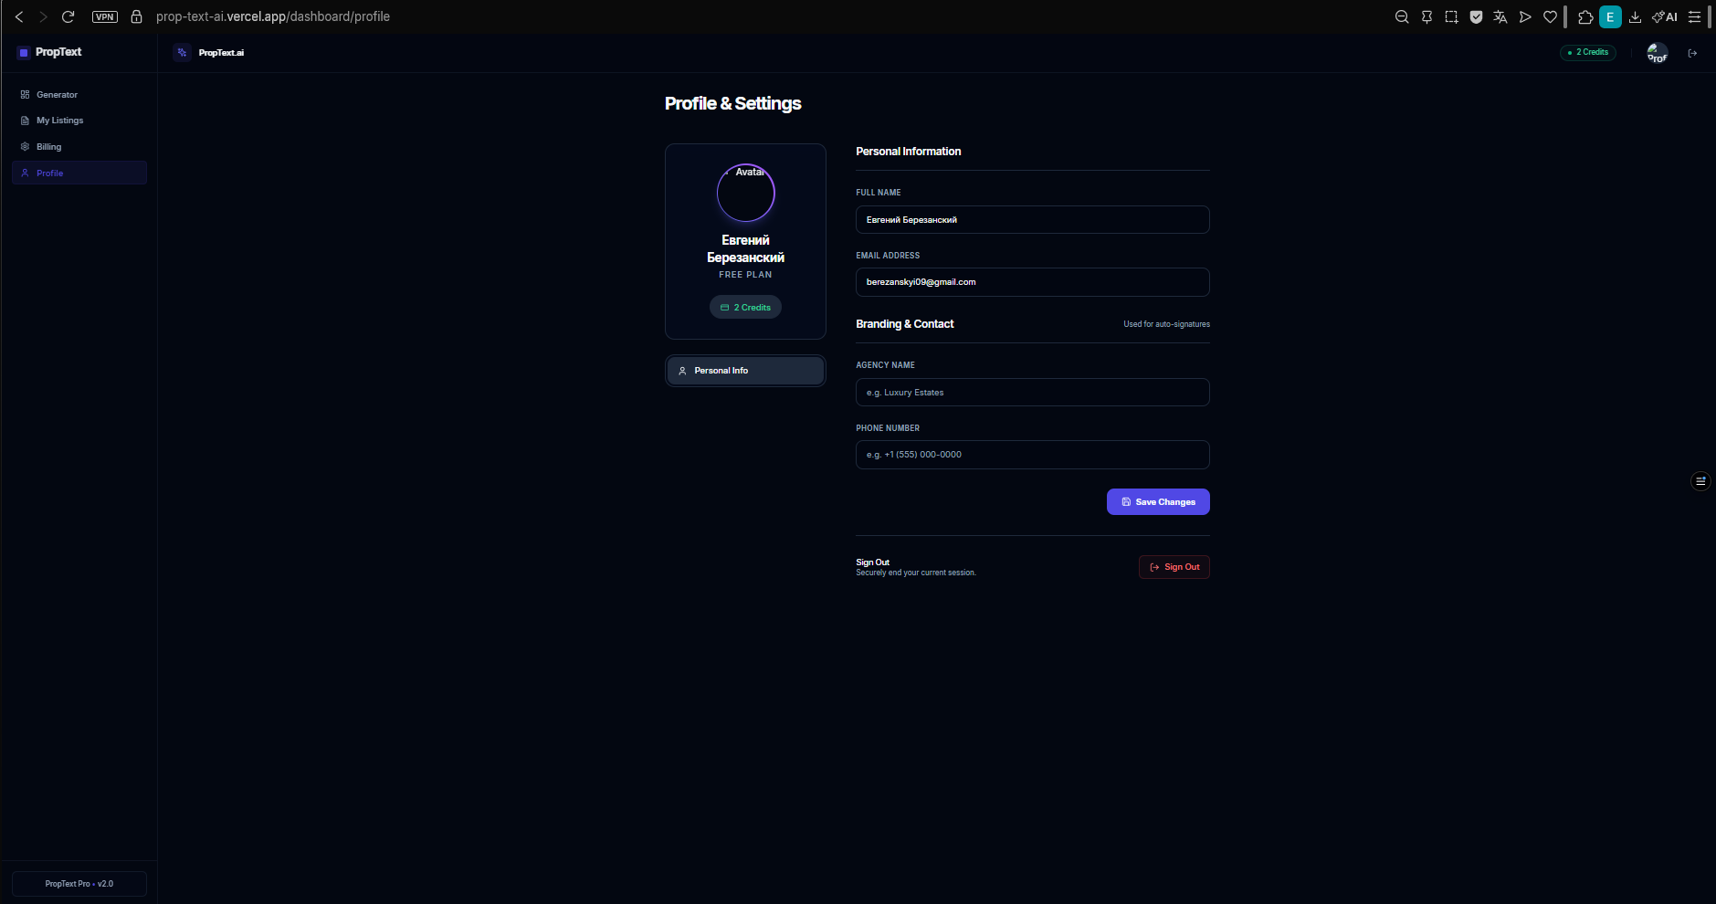
Task: Open the translate page icon
Action: click(1500, 16)
